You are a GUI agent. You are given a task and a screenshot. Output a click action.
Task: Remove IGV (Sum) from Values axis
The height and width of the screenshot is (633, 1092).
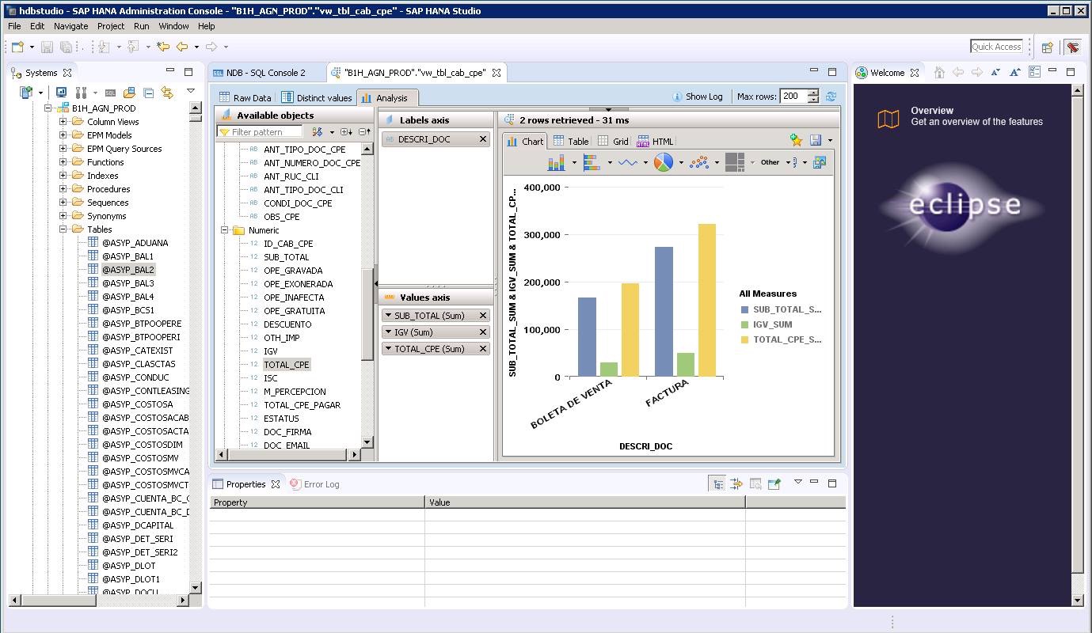pos(483,332)
